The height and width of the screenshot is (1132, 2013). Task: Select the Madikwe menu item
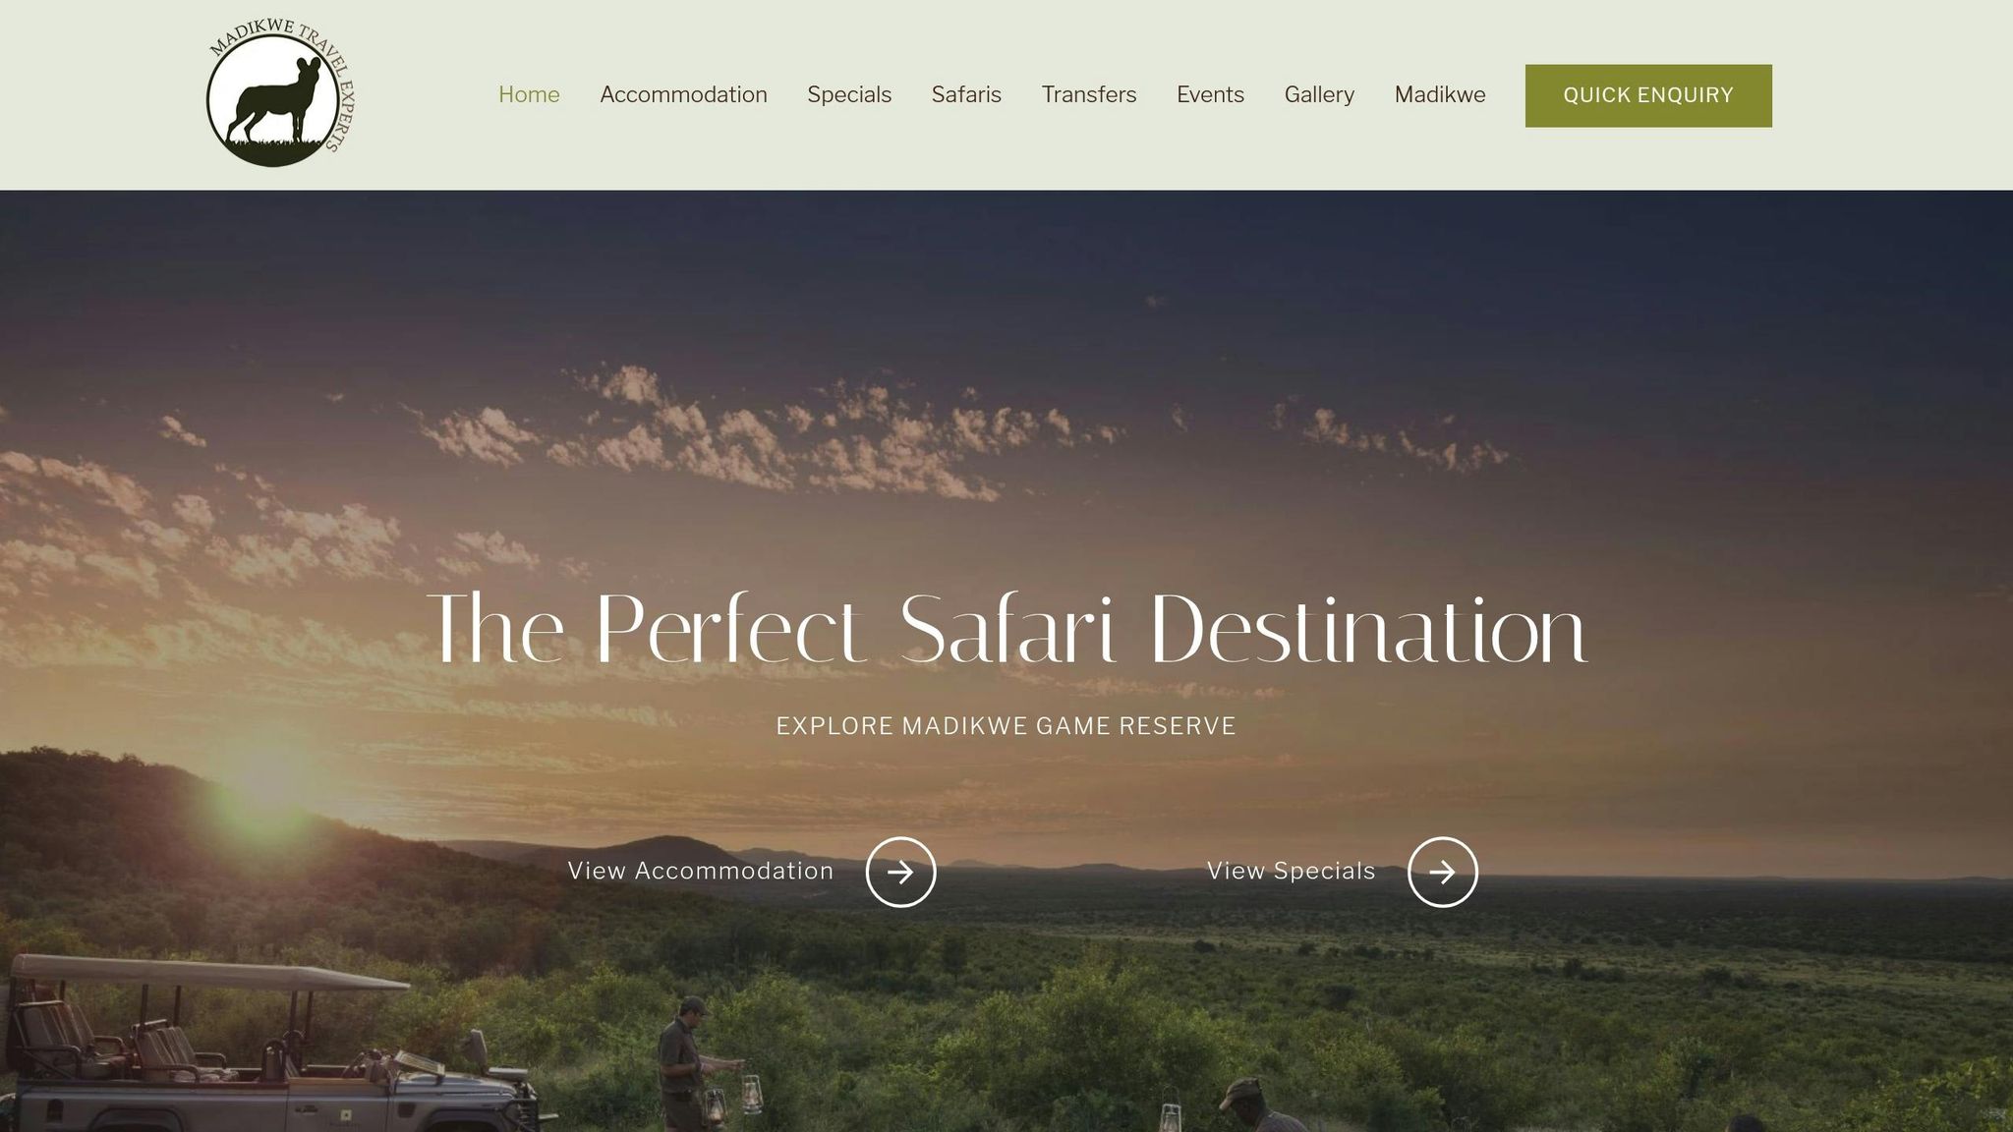click(1440, 95)
